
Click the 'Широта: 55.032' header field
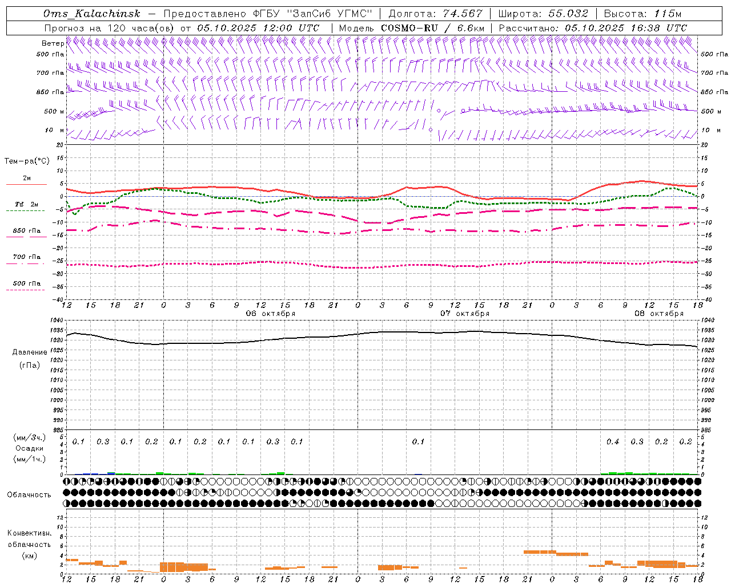543,14
